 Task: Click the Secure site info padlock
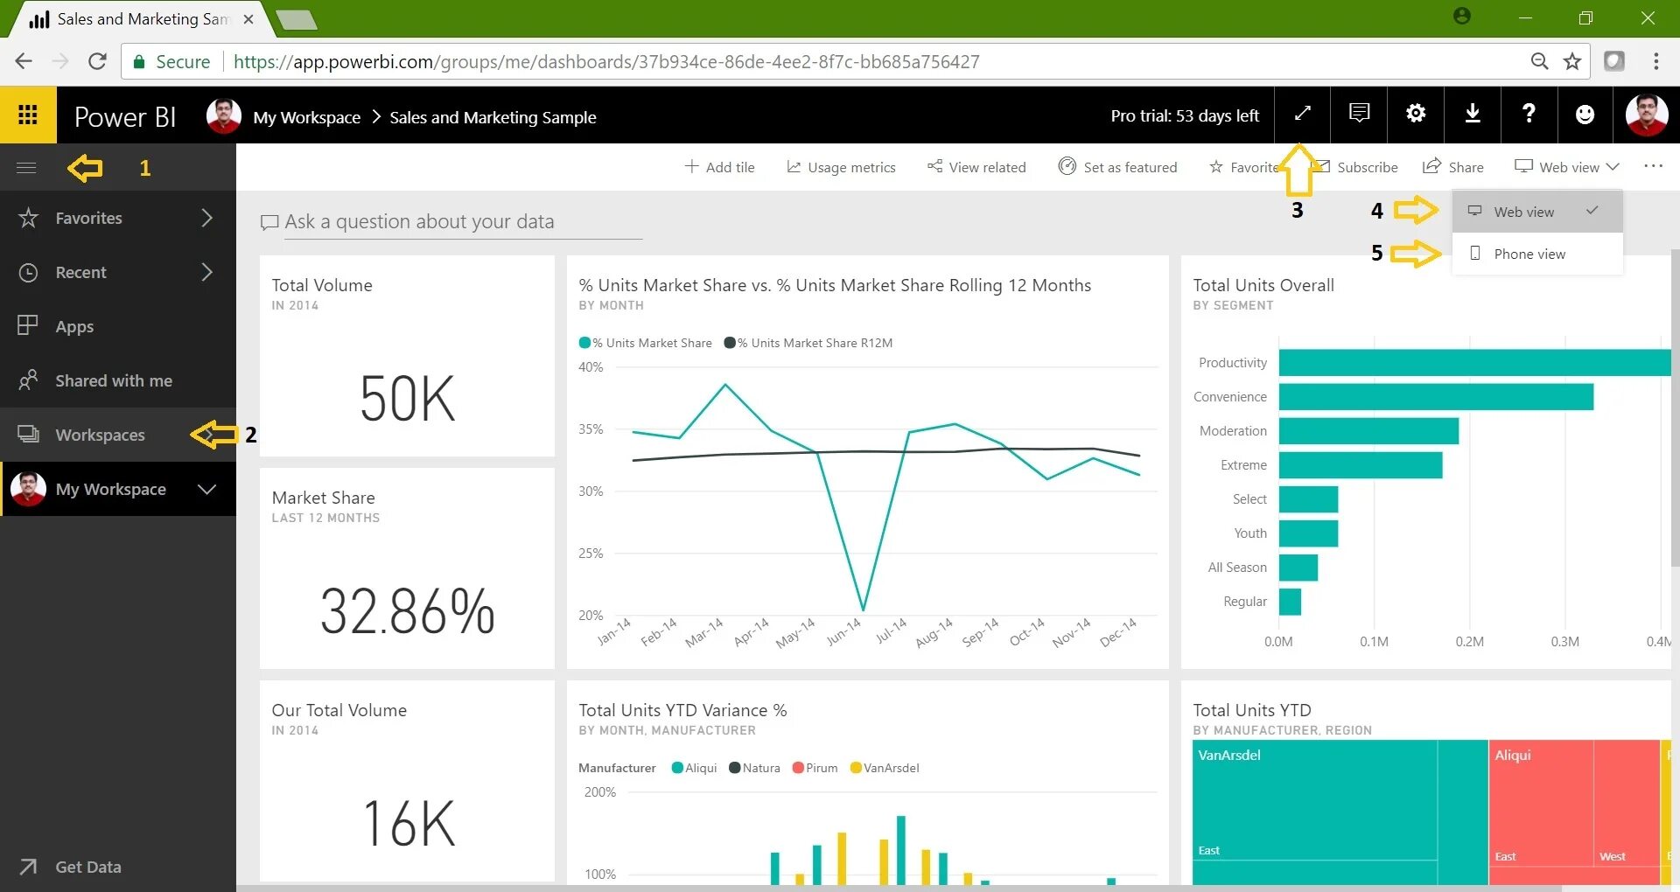coord(138,62)
